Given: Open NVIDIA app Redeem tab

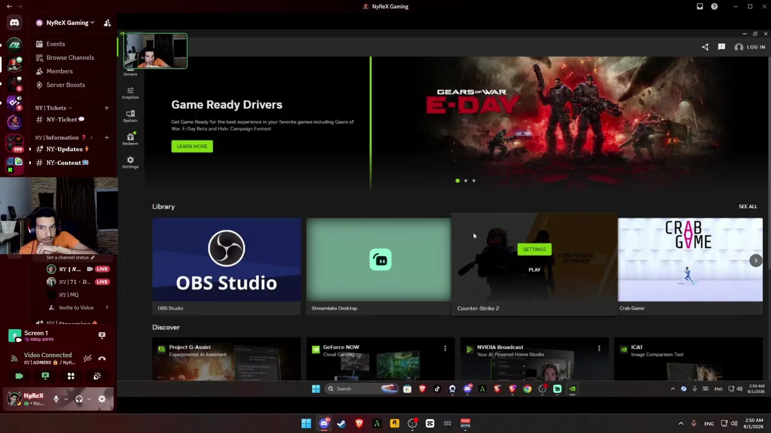Looking at the screenshot, I should [x=130, y=139].
